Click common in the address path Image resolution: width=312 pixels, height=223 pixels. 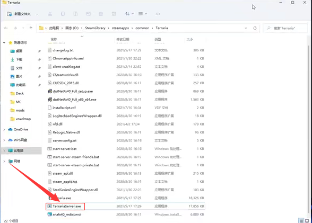[x=142, y=28]
